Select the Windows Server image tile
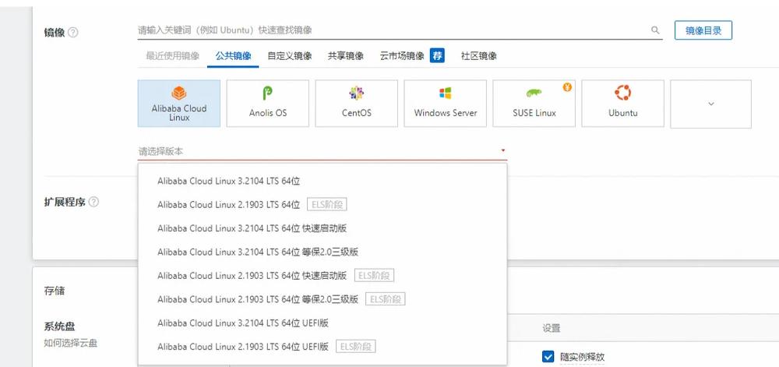Screen dimensions: 779x367 point(445,104)
